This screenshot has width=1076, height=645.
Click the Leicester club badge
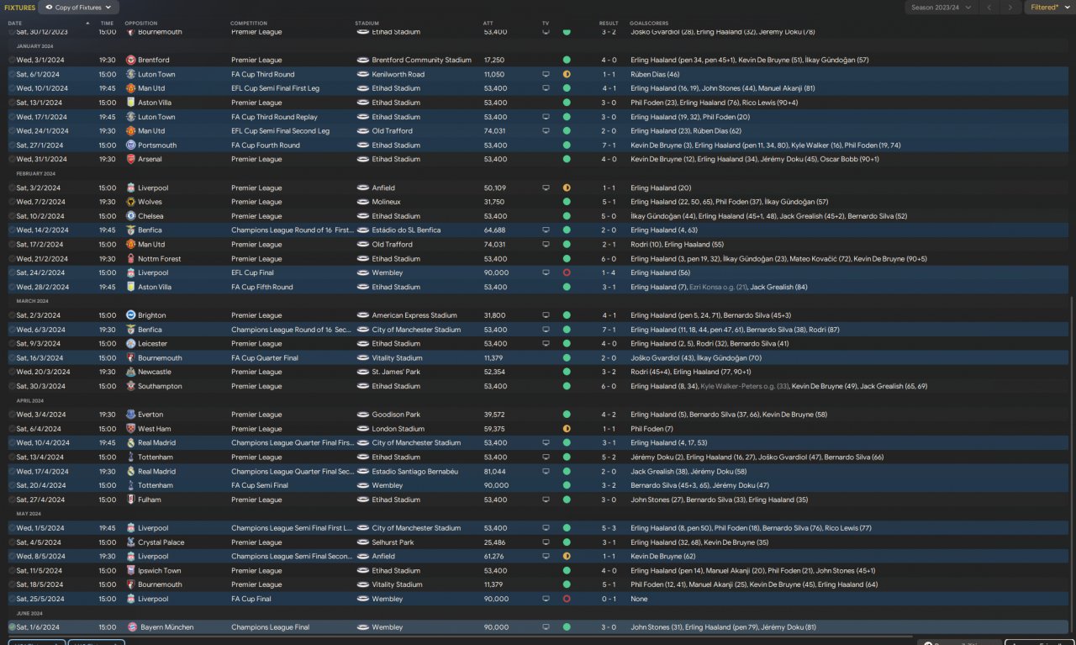pyautogui.click(x=130, y=344)
